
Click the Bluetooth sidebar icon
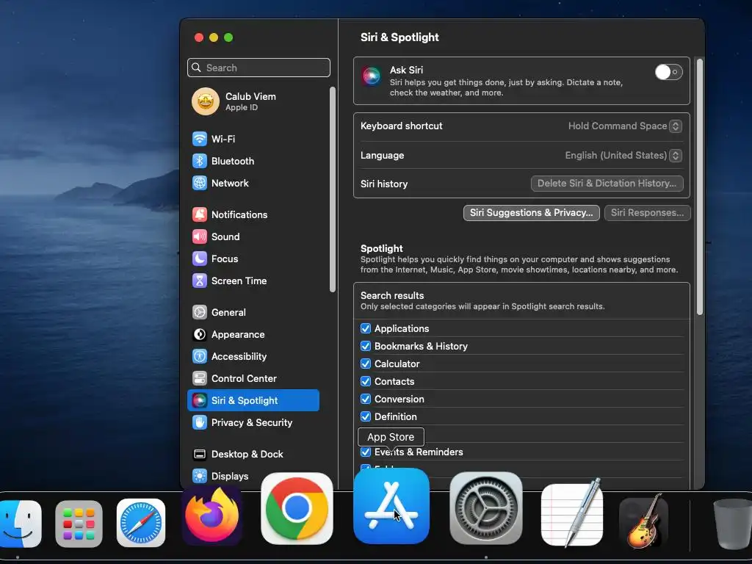(200, 161)
